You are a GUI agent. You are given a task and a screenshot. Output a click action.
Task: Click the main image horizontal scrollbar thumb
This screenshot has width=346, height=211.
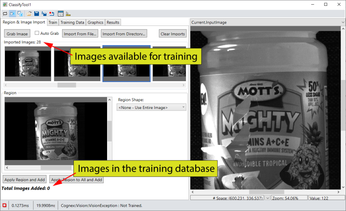(267, 192)
